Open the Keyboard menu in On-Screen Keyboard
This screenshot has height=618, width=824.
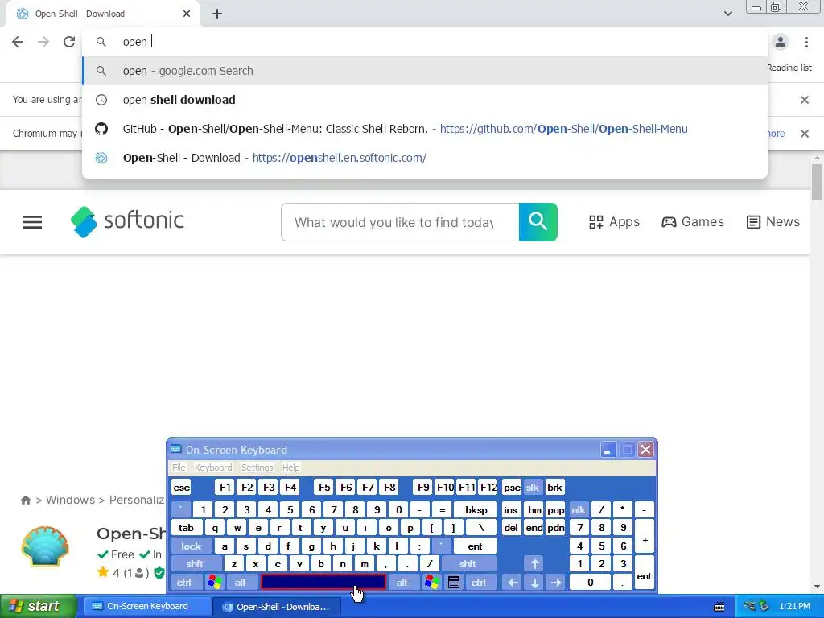(x=212, y=468)
